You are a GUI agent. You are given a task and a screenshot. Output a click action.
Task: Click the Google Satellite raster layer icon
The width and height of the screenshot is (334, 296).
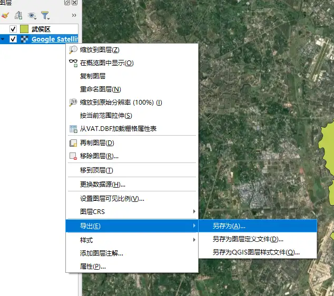point(24,39)
